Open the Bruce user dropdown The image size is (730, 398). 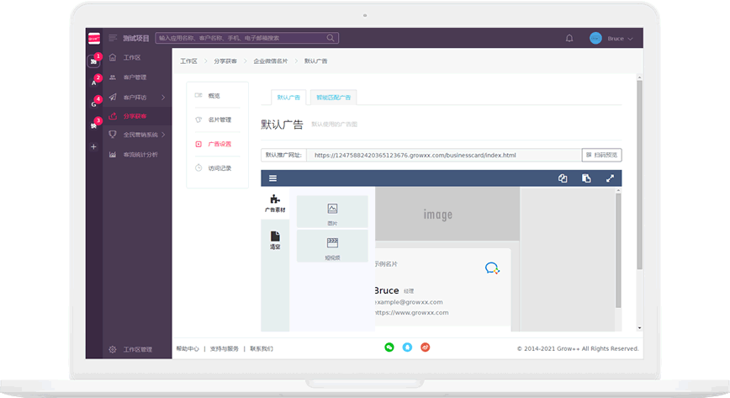tap(611, 38)
